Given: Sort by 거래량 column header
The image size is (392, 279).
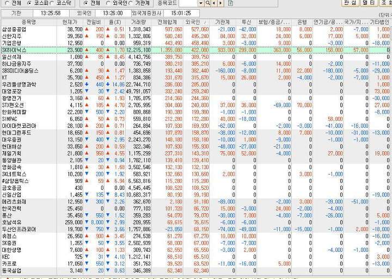Looking at the screenshot, I should [138, 22].
